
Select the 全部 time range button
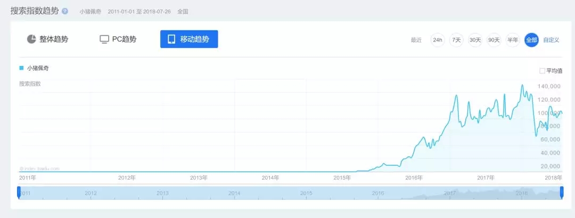tap(531, 40)
